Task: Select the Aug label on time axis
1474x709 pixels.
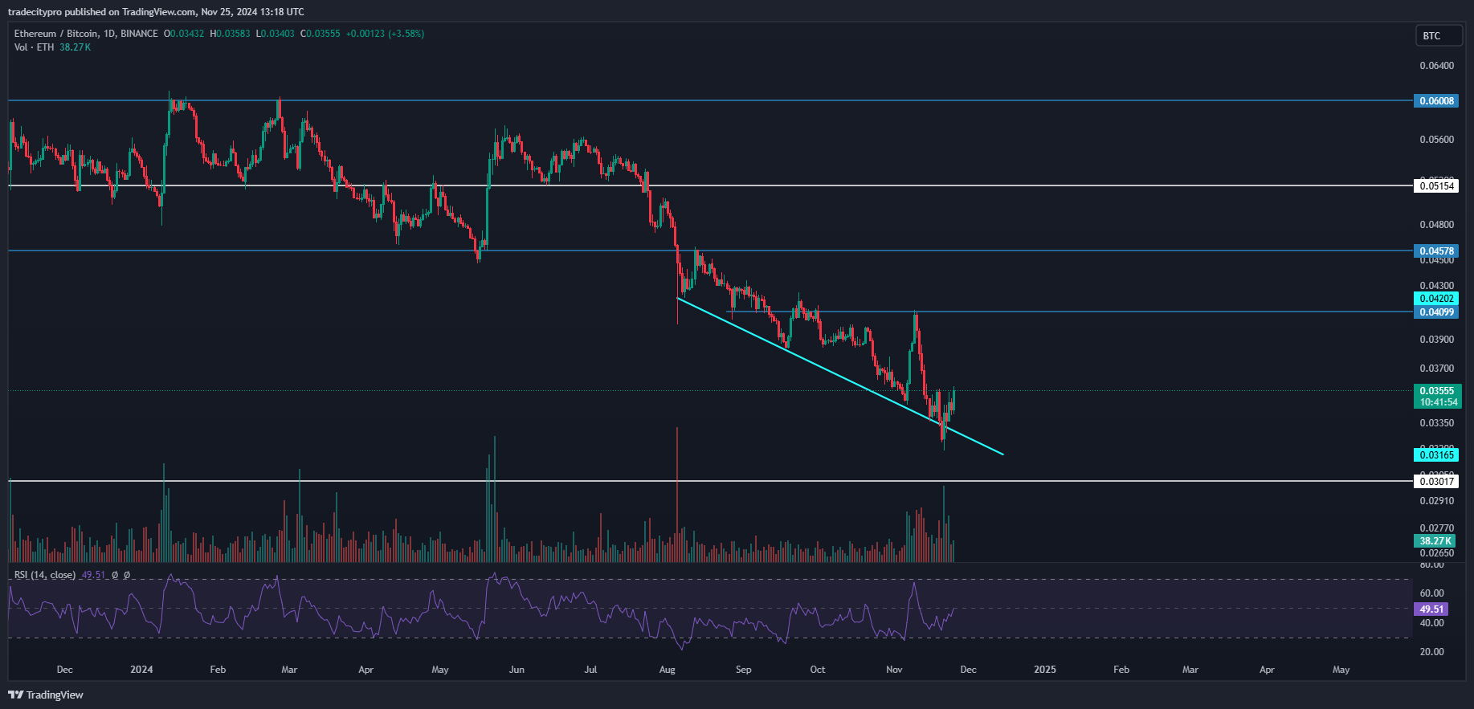Action: tap(667, 670)
